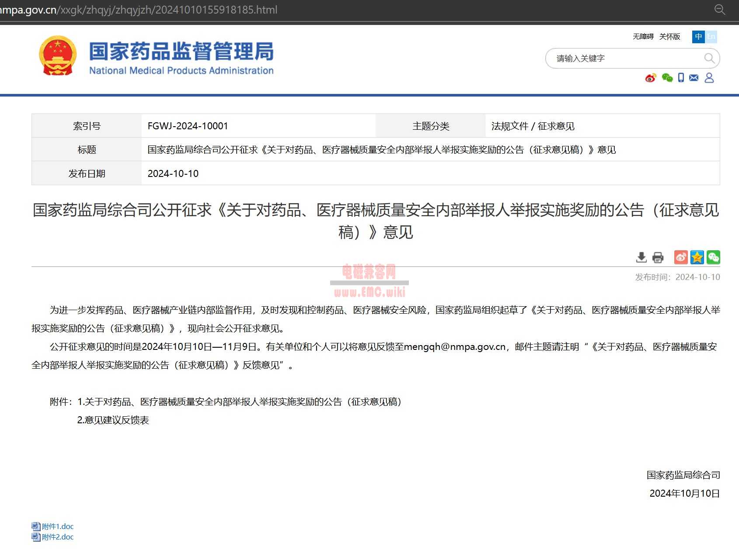Click attachment line 2.意见建议反馈表
The image size is (739, 560).
pos(113,420)
